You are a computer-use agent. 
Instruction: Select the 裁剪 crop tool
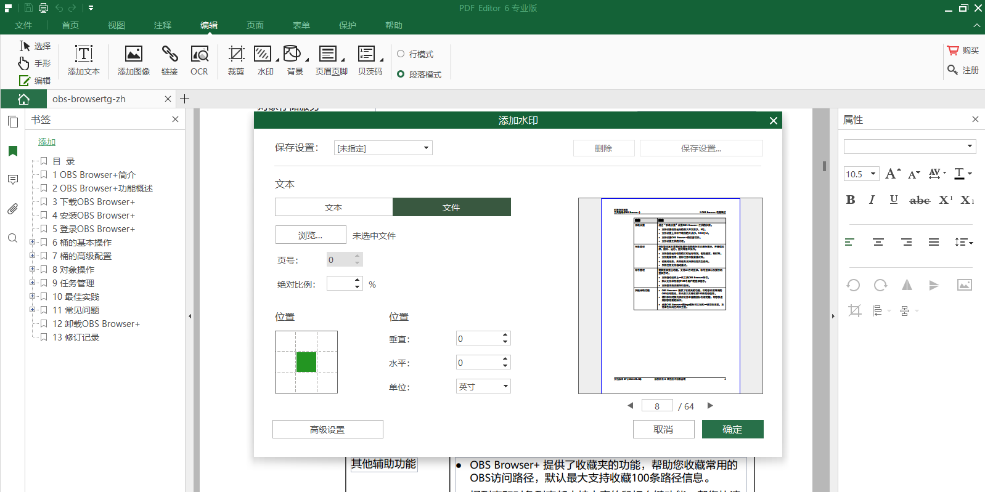[236, 60]
